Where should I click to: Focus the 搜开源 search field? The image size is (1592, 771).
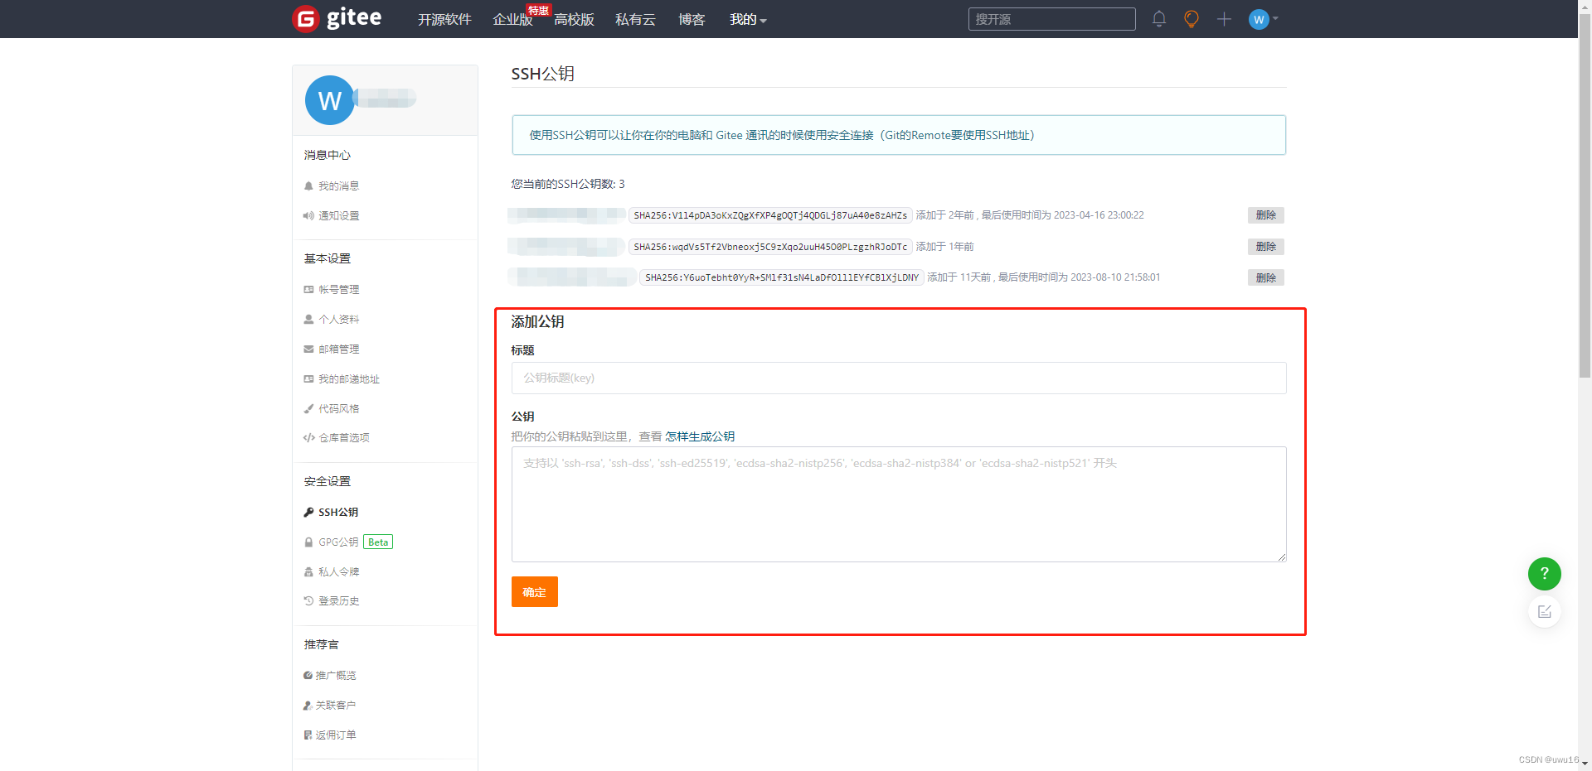point(1051,19)
